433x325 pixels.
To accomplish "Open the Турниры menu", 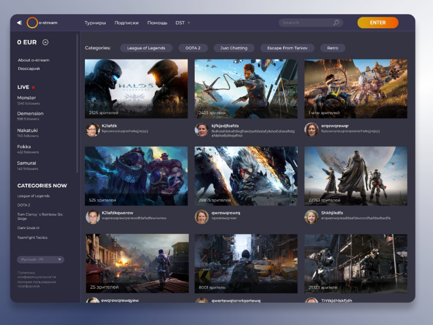I will point(95,23).
